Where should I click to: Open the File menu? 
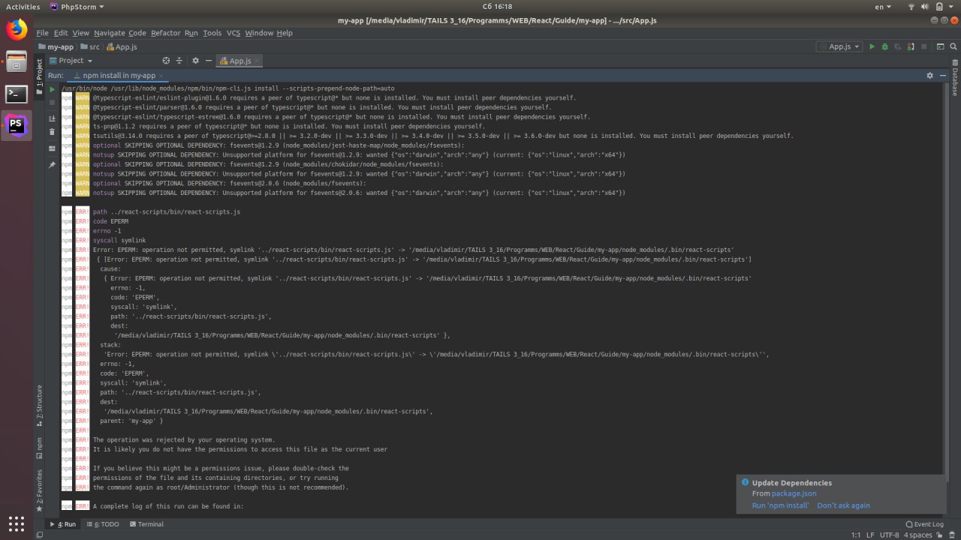tap(42, 33)
